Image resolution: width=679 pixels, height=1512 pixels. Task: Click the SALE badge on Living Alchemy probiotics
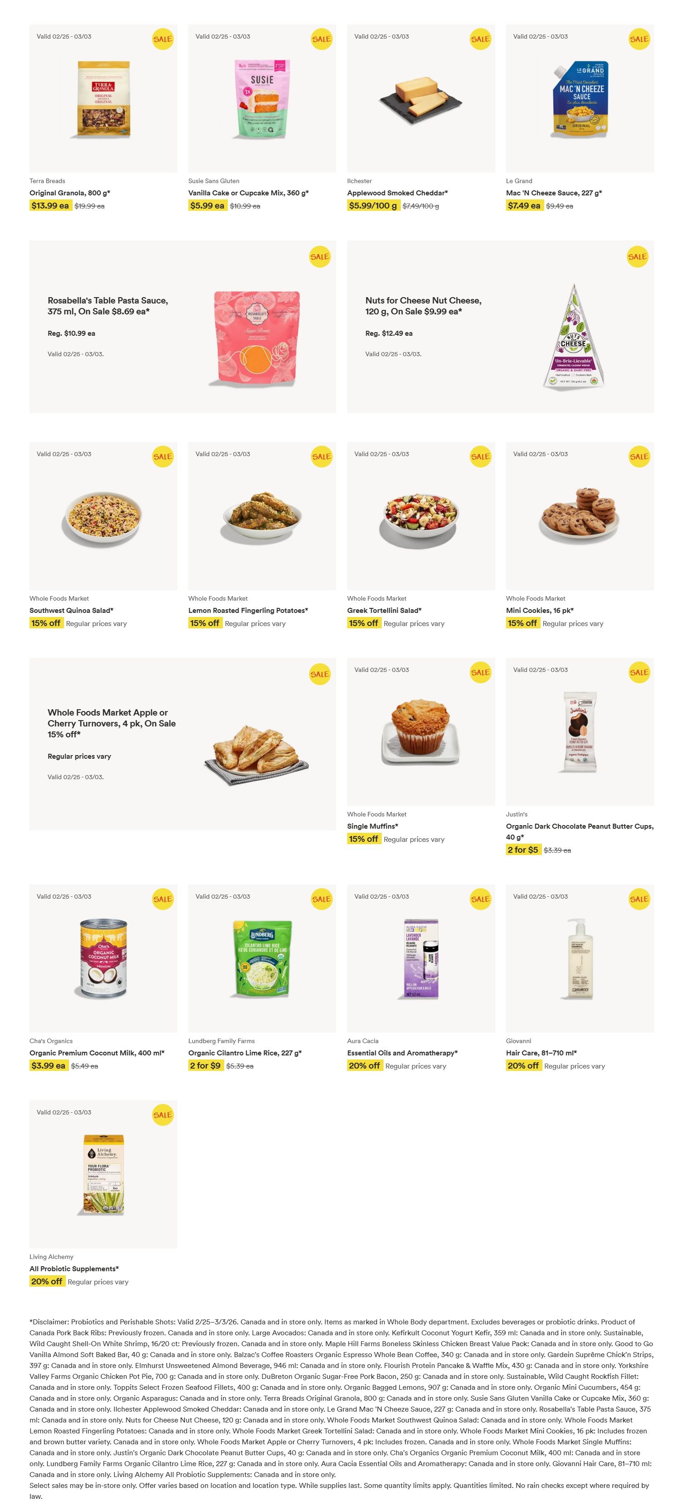(x=162, y=1114)
